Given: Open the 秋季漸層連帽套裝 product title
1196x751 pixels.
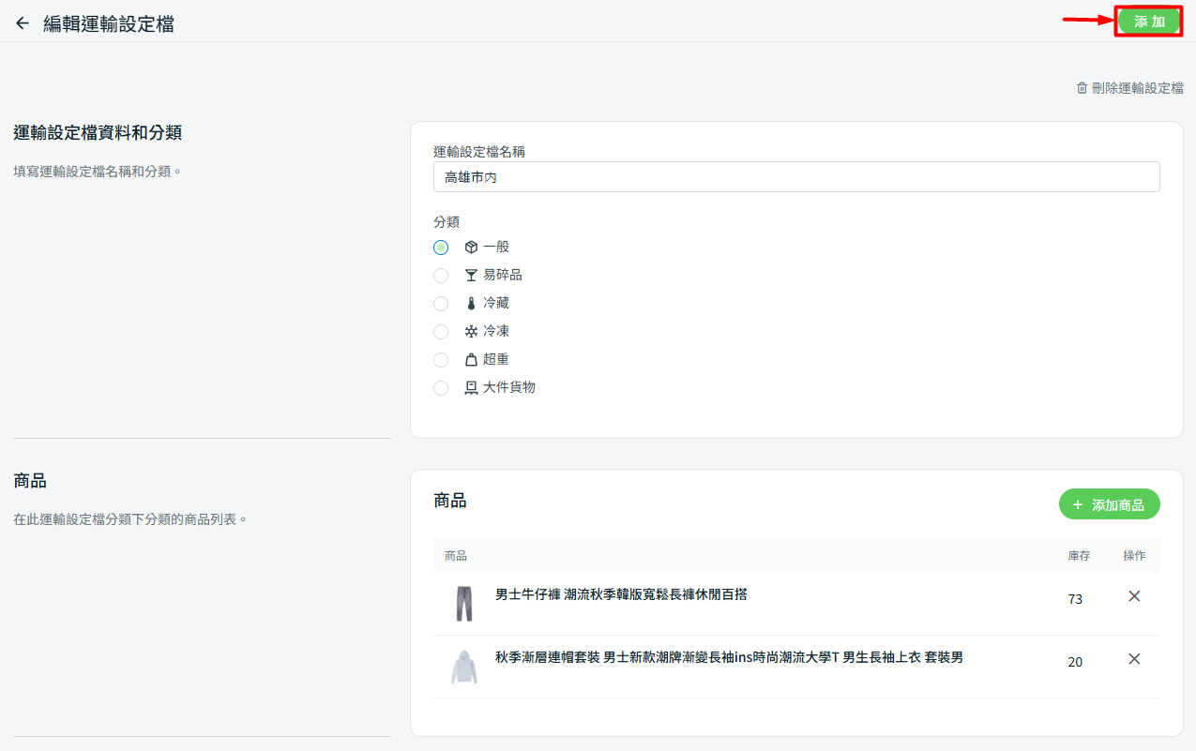Looking at the screenshot, I should click(728, 657).
